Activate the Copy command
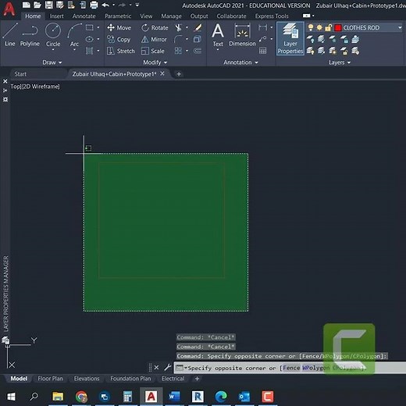This screenshot has height=406, width=406. click(119, 39)
